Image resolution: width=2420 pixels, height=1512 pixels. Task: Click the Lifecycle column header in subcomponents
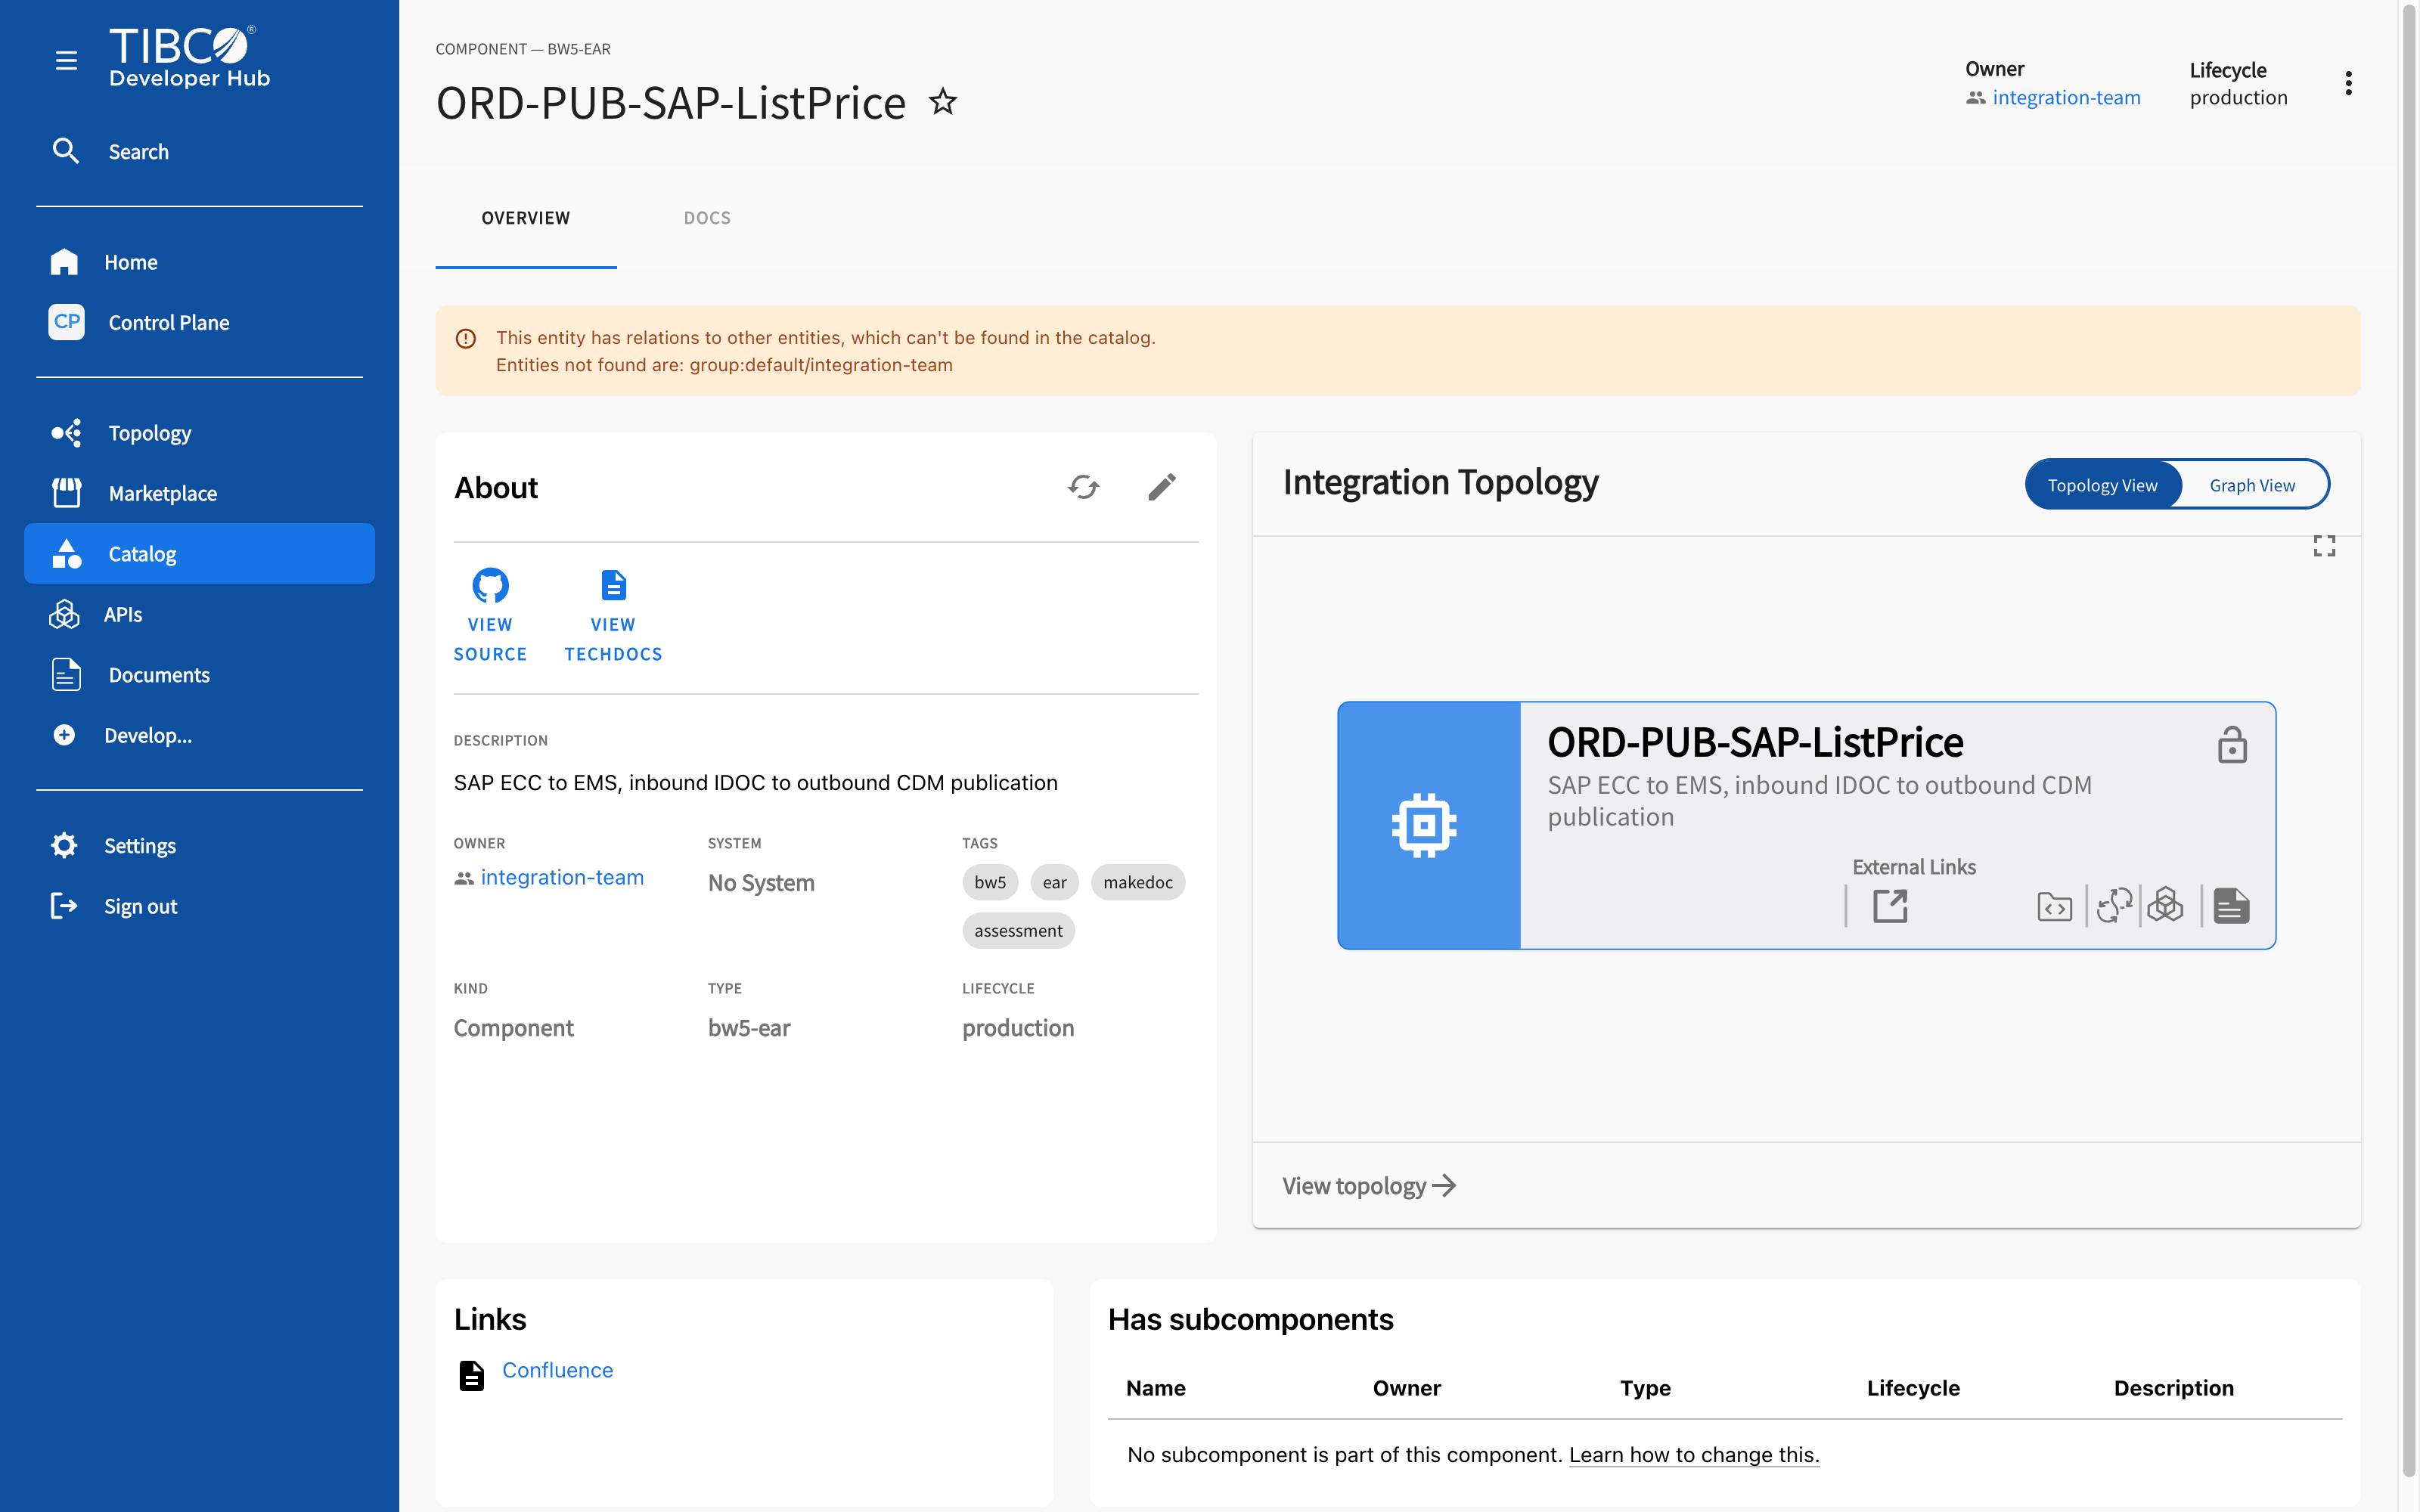1913,1388
